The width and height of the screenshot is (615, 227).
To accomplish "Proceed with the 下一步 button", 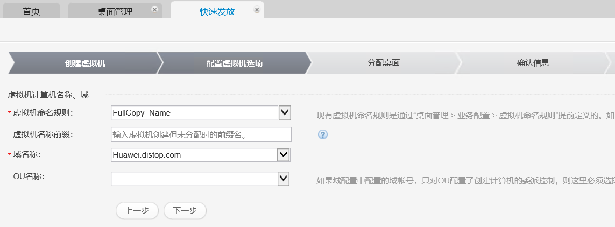I will (x=185, y=211).
